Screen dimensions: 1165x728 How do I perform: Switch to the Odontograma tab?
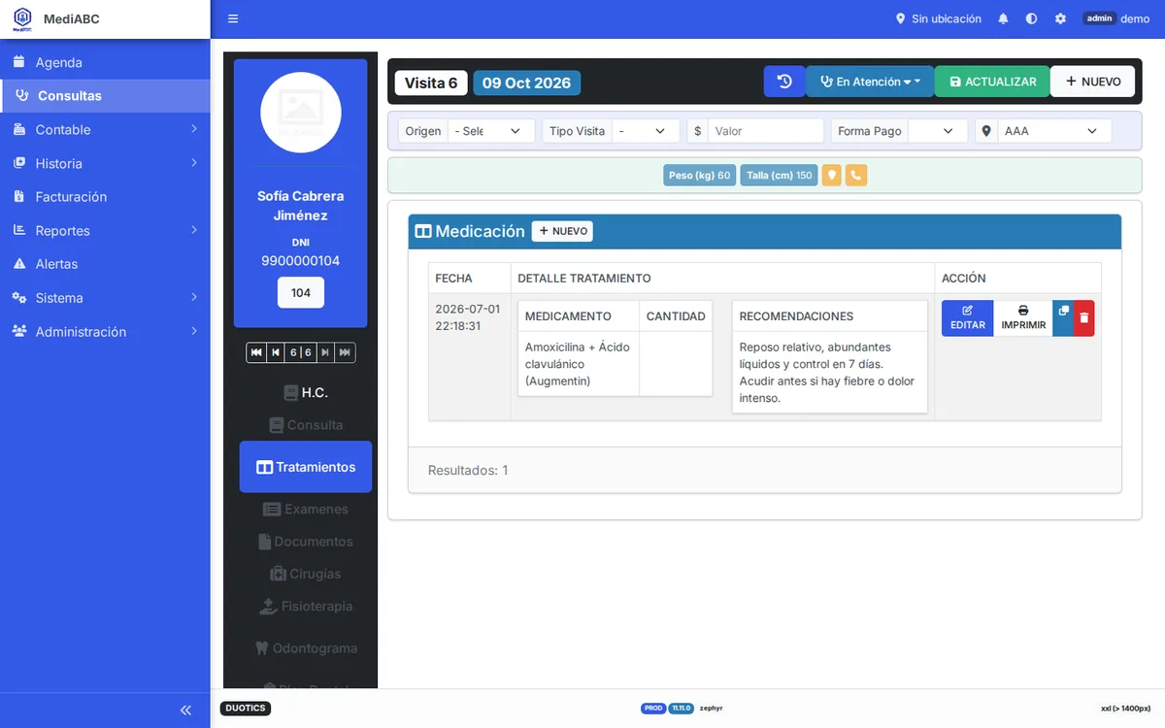point(306,647)
